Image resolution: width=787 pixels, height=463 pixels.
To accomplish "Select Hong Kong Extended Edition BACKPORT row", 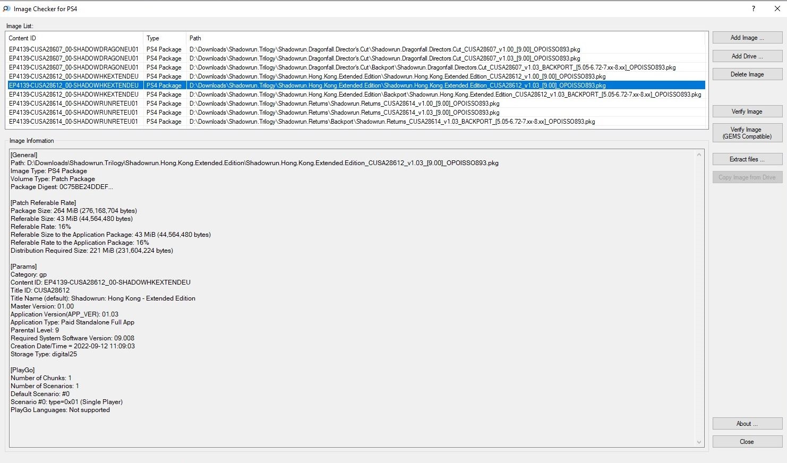I will pos(355,95).
